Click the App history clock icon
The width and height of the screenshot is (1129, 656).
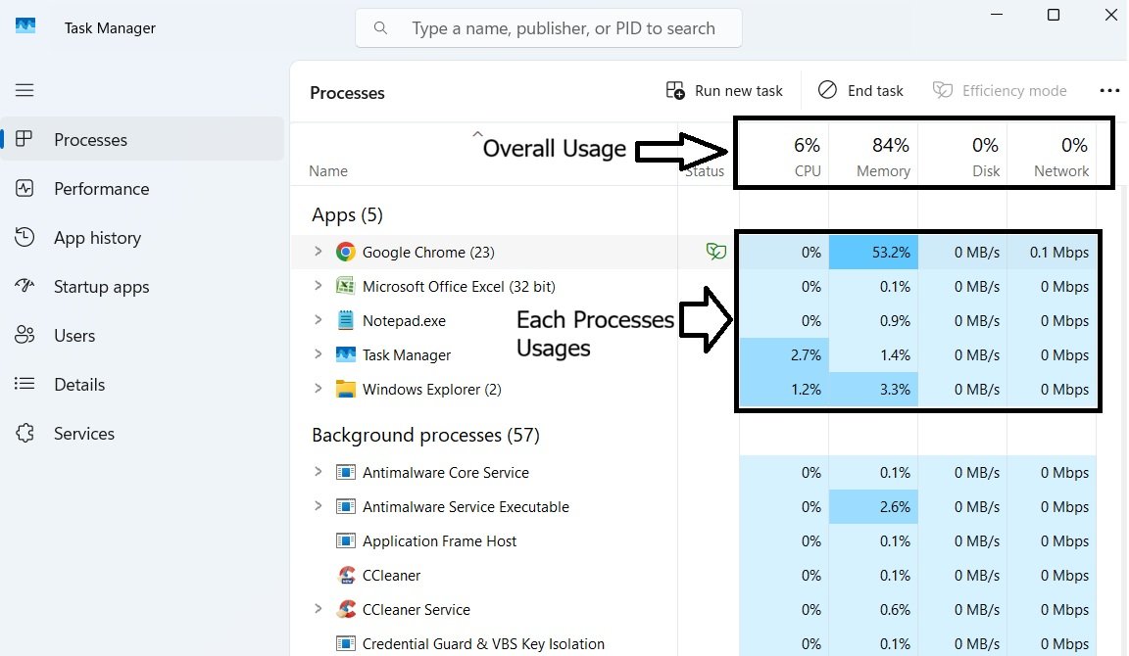(25, 237)
